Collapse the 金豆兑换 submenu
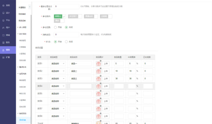 point(22,74)
